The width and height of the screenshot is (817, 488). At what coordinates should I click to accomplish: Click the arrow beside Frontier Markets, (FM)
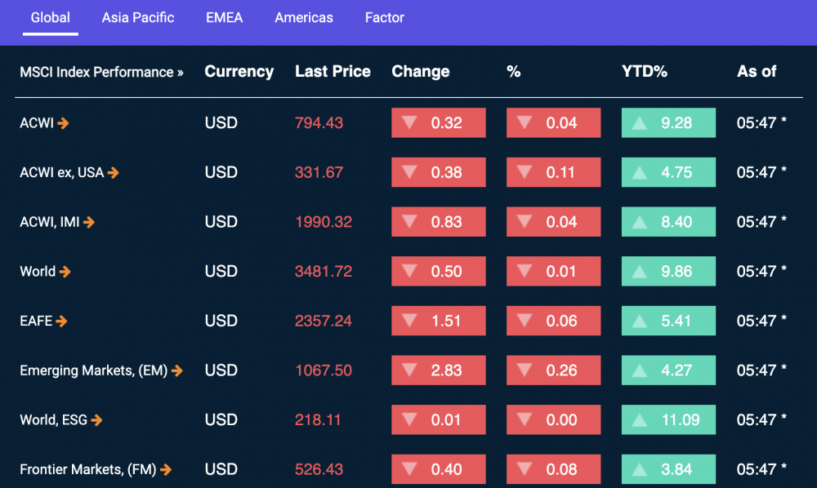pyautogui.click(x=166, y=470)
